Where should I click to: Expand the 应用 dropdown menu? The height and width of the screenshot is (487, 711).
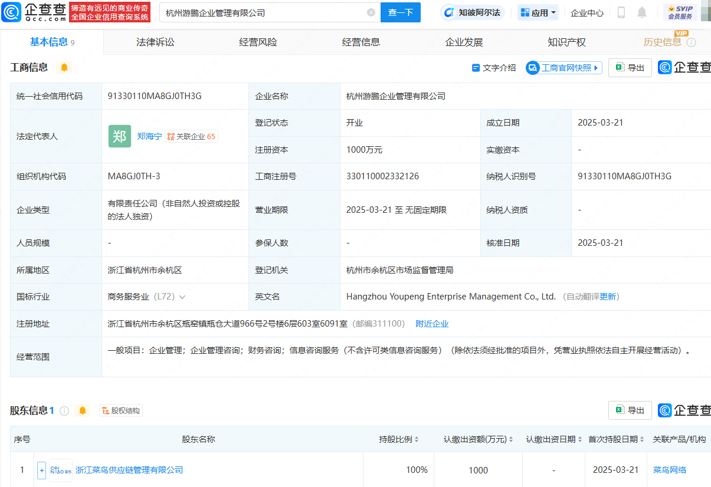click(539, 12)
